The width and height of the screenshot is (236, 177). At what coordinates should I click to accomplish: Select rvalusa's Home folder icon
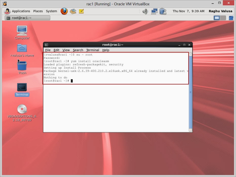coord(22,50)
